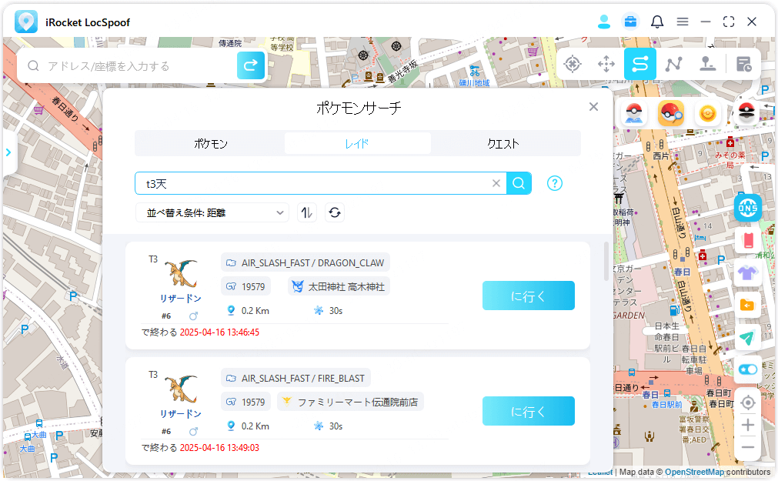The width and height of the screenshot is (778, 481).
Task: Select two-spot route mode icon
Action: [640, 64]
